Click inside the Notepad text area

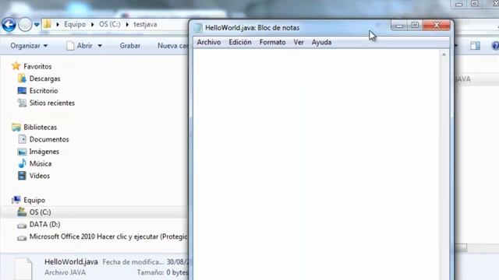[317, 164]
